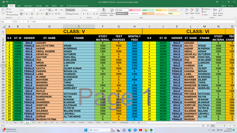Switch to Page Break Preview view

point(213,126)
